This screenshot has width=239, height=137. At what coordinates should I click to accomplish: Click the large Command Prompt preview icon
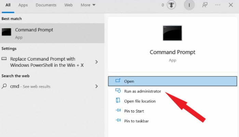[x=172, y=34]
